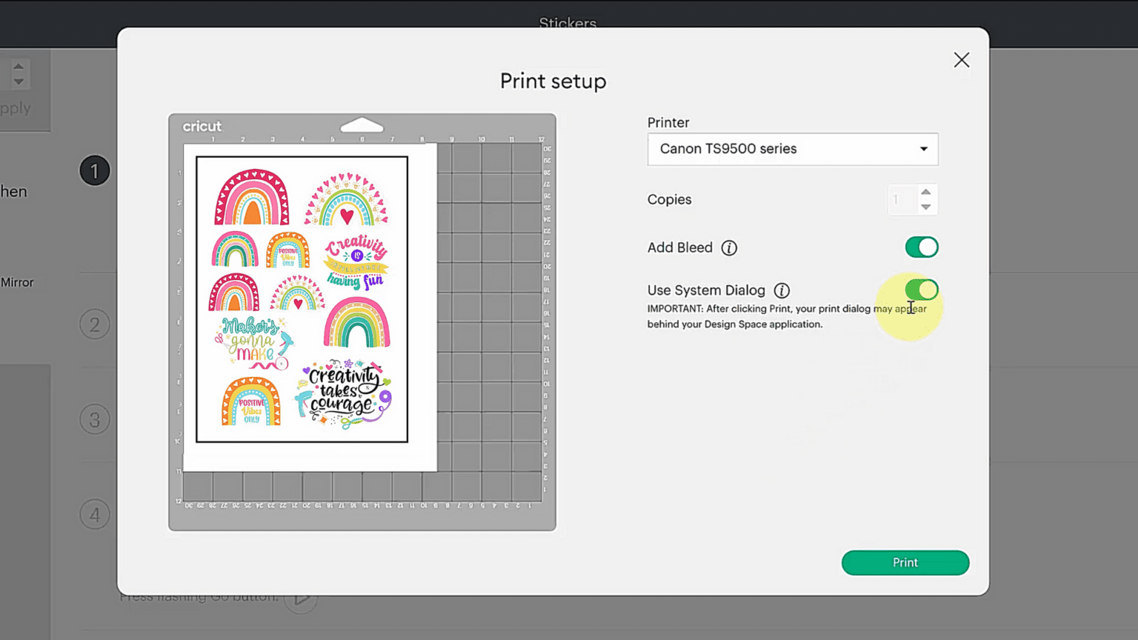This screenshot has width=1138, height=640.
Task: Select step 1 circle in the sidebar
Action: click(x=95, y=170)
